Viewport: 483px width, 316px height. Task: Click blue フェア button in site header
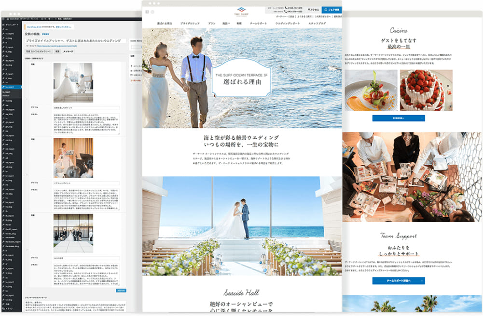pos(331,10)
